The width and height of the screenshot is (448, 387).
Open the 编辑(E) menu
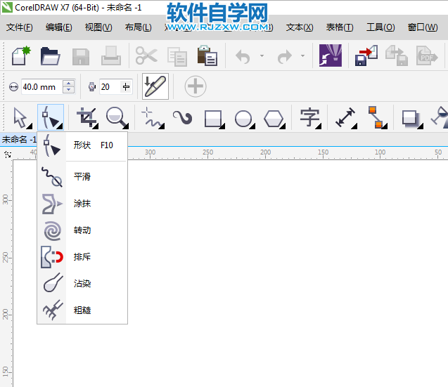(x=59, y=27)
